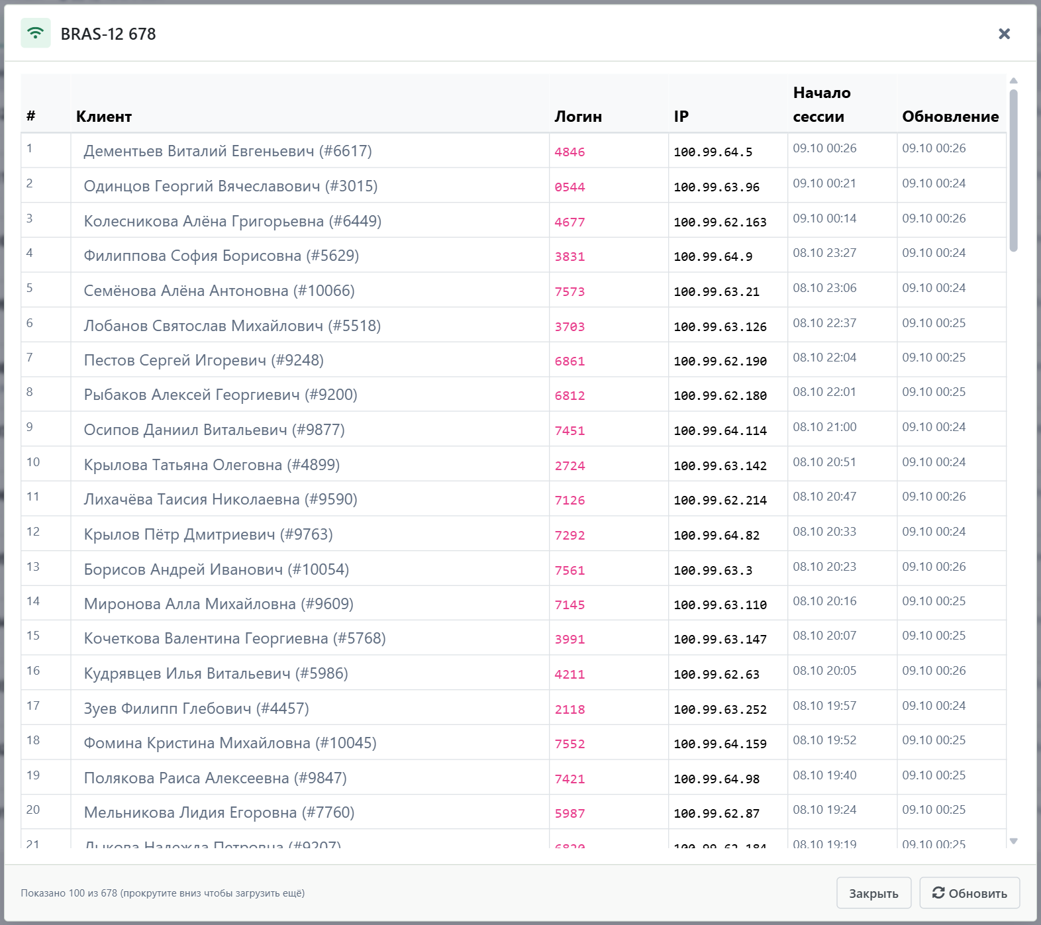Click IP address 100.99.64.9
Screen dimensions: 1041x925
[x=713, y=257]
